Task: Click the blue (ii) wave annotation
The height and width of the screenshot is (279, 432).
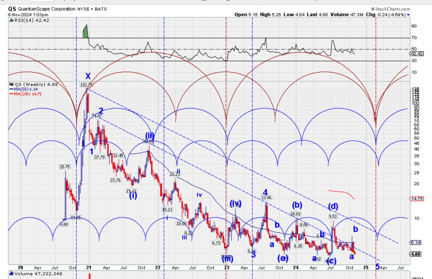Action: click(150, 135)
